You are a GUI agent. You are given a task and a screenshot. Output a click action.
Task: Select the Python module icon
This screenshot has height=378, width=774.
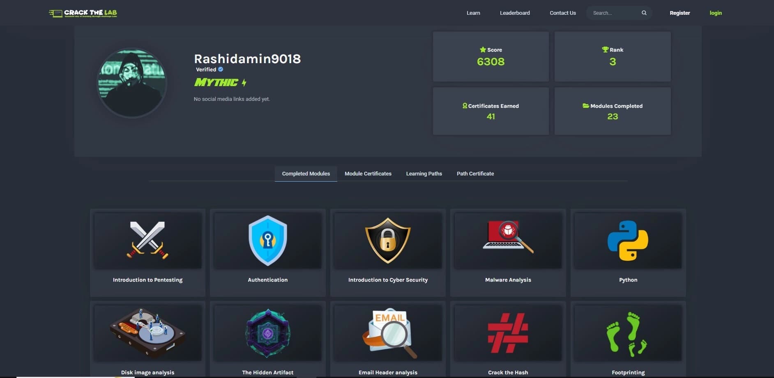(x=628, y=241)
